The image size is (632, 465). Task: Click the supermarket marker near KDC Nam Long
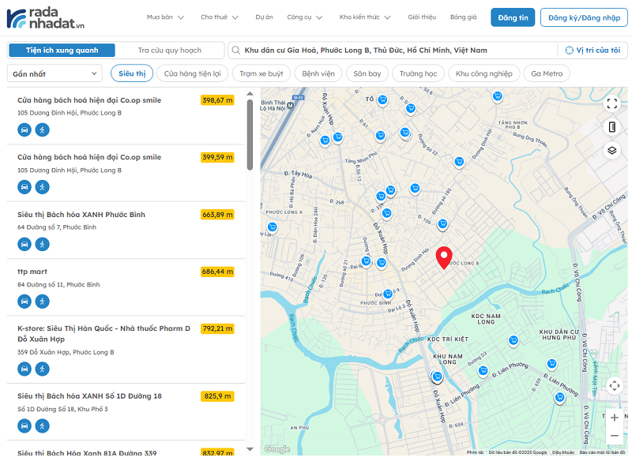click(x=513, y=340)
